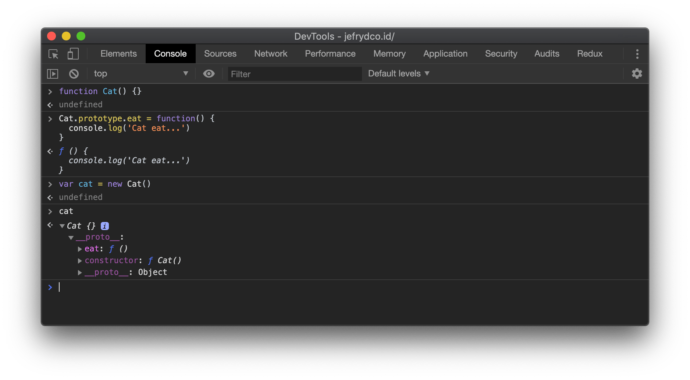Switch to the Memory tab
Viewport: 690px width, 380px height.
point(390,54)
